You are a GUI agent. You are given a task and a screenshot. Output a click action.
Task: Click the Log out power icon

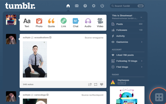pos(102,6)
